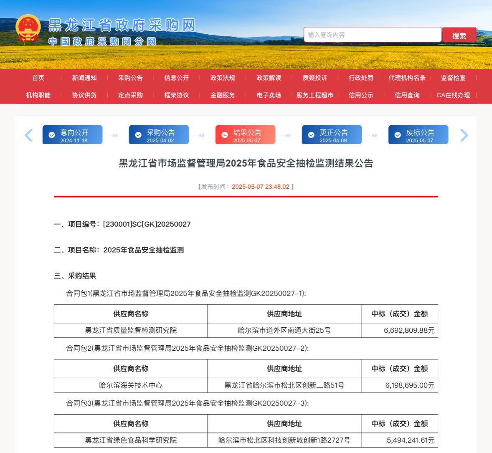The height and width of the screenshot is (453, 492).
Task: Click checkmark icon on 更正公告 step
Action: click(x=311, y=135)
